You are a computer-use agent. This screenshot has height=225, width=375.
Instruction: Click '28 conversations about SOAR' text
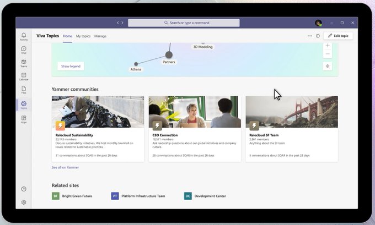pos(184,155)
